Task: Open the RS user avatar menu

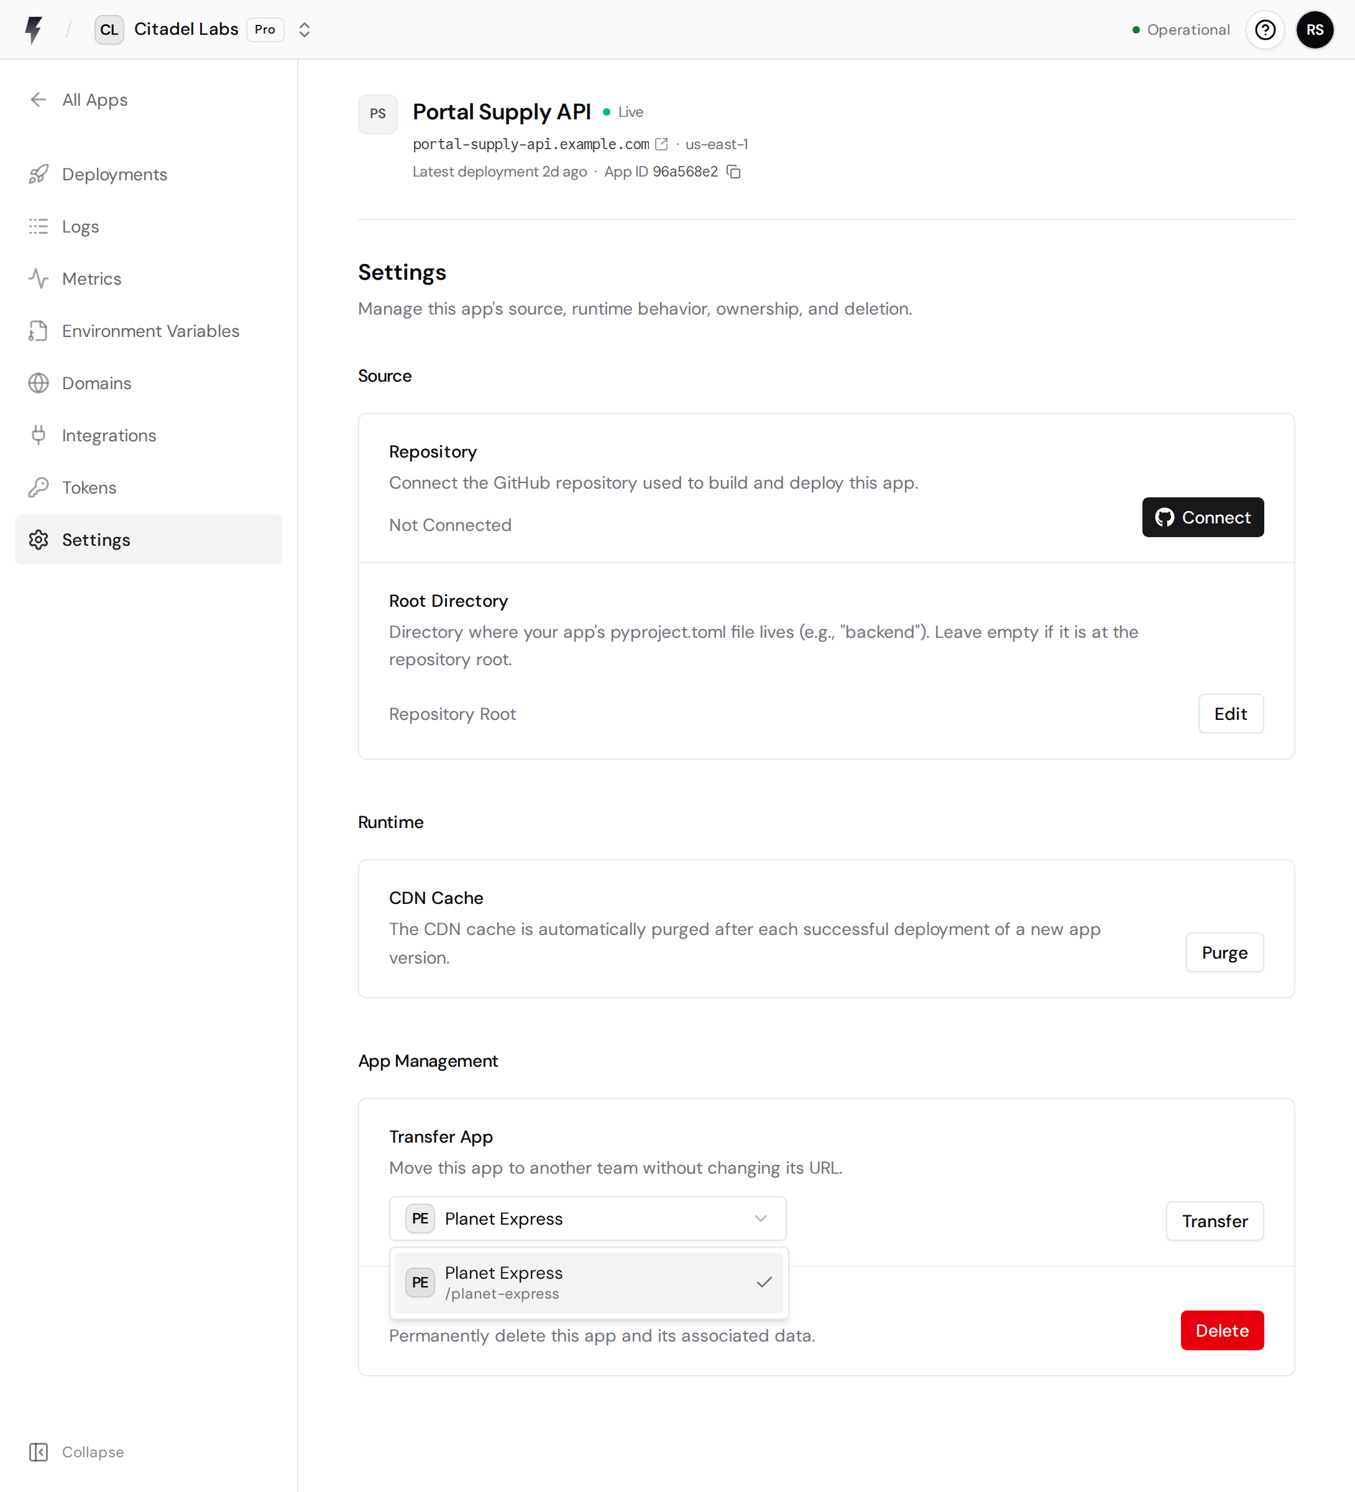Action: pyautogui.click(x=1315, y=30)
